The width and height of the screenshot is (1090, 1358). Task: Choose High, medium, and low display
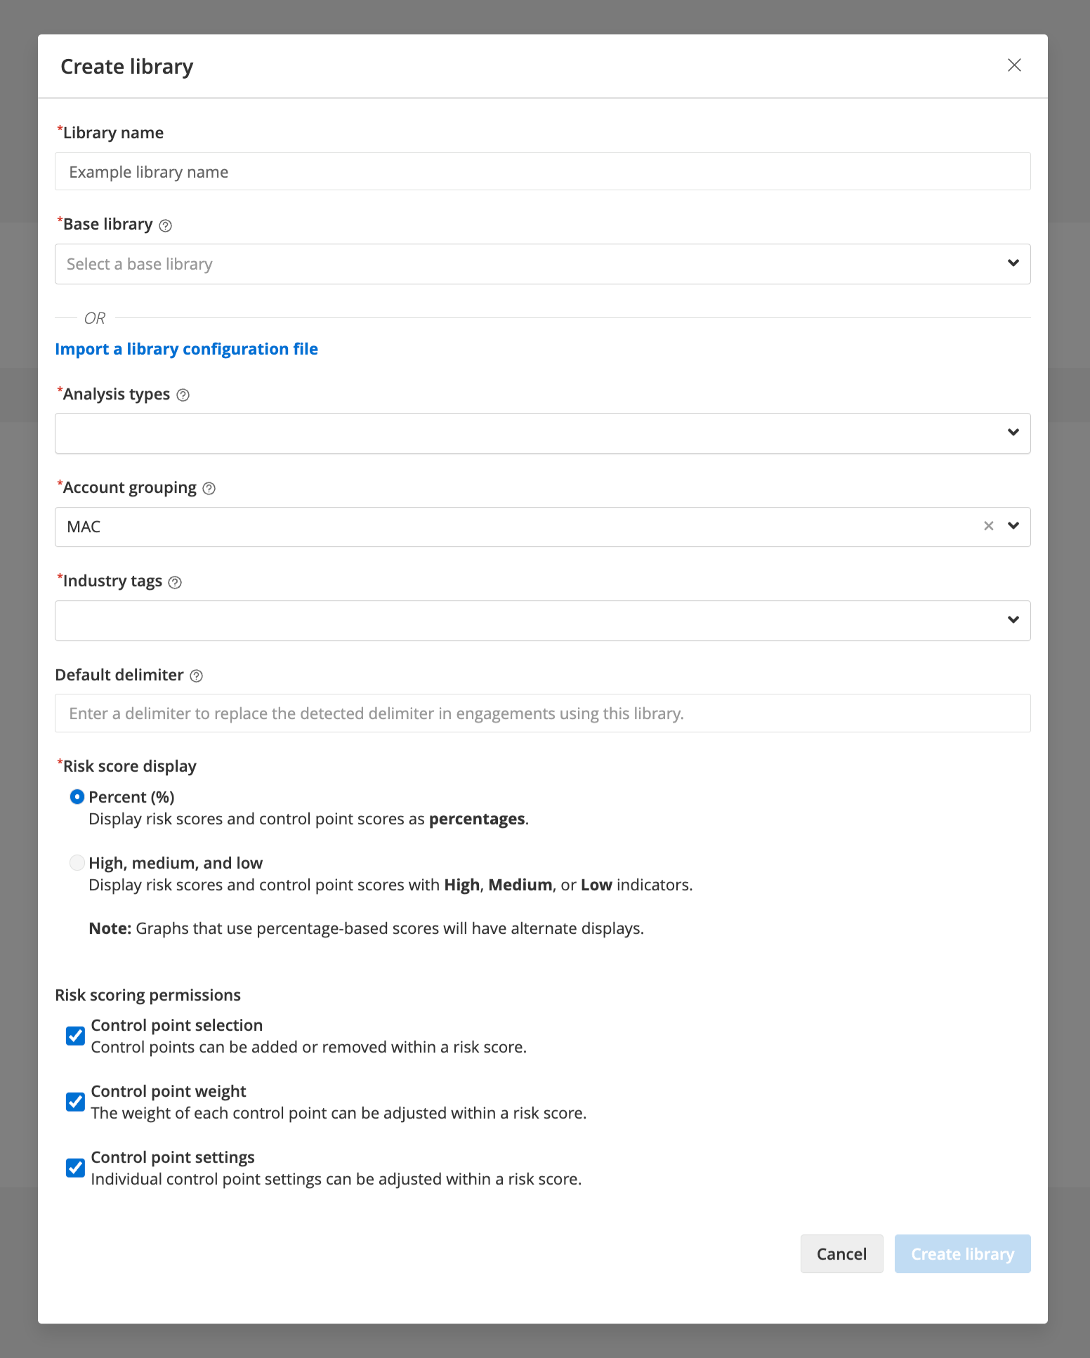click(x=77, y=863)
